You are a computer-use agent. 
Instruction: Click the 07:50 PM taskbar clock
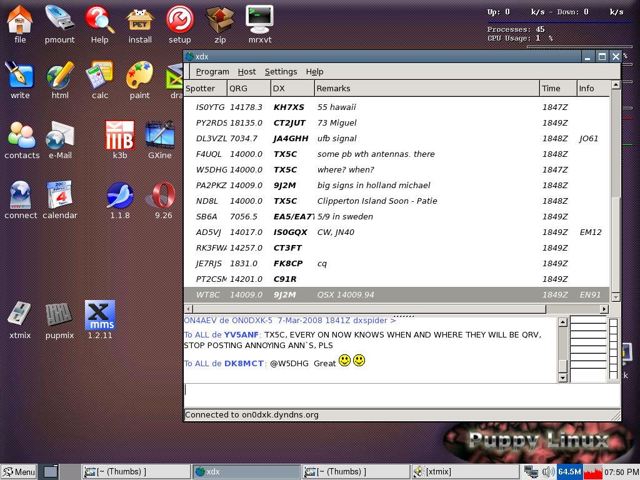pyautogui.click(x=622, y=472)
